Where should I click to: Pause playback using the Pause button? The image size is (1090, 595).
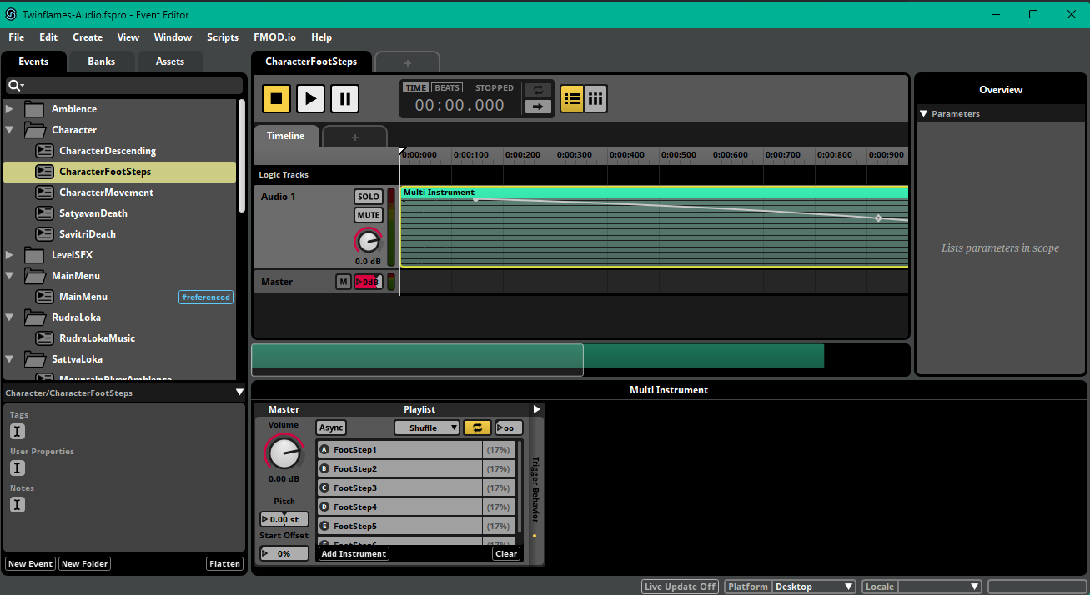(344, 98)
